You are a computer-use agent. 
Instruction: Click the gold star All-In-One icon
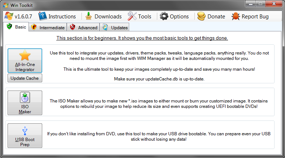[25, 55]
